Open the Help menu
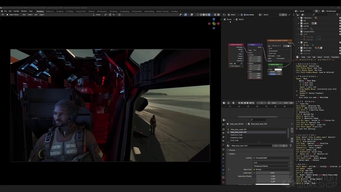This screenshot has height=192, width=341. point(31,11)
